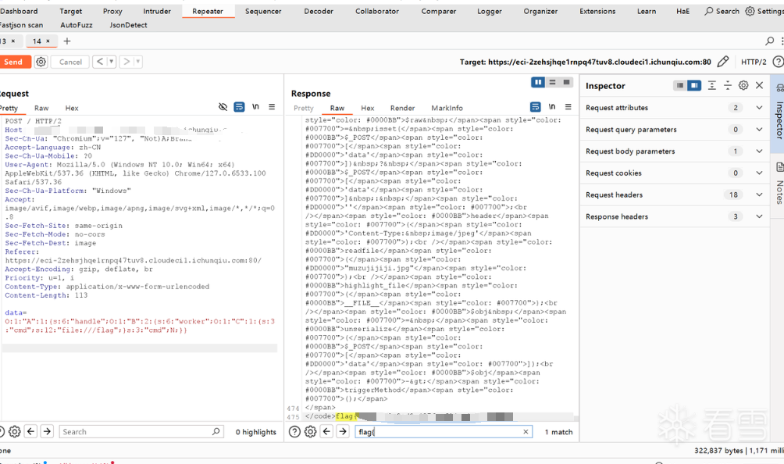
Task: Add a new Repeater tab
Action: [x=67, y=41]
